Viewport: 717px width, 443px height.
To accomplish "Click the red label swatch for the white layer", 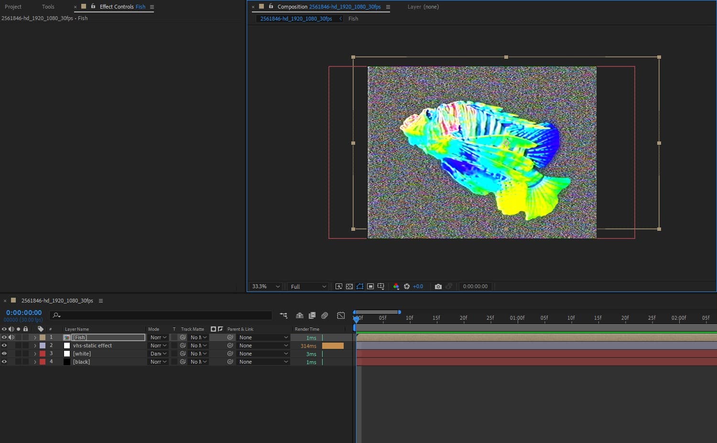I will (43, 354).
